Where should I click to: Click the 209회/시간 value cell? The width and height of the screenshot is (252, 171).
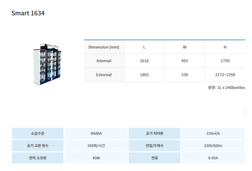point(96,146)
